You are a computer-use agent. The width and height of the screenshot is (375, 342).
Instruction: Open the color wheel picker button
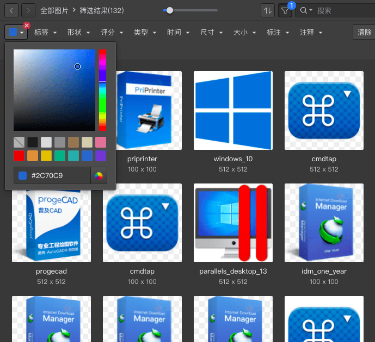(99, 176)
